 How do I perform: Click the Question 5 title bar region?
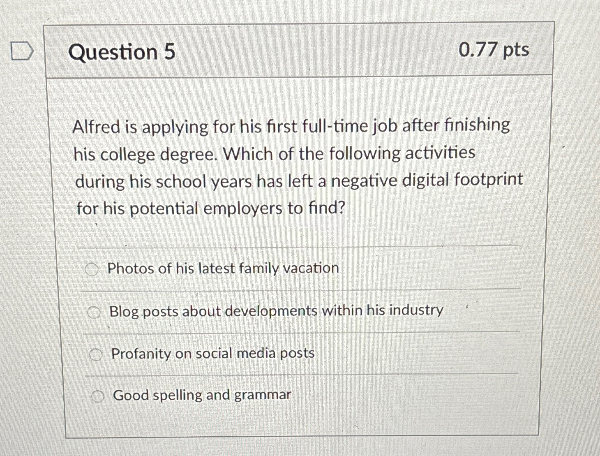[x=300, y=52]
